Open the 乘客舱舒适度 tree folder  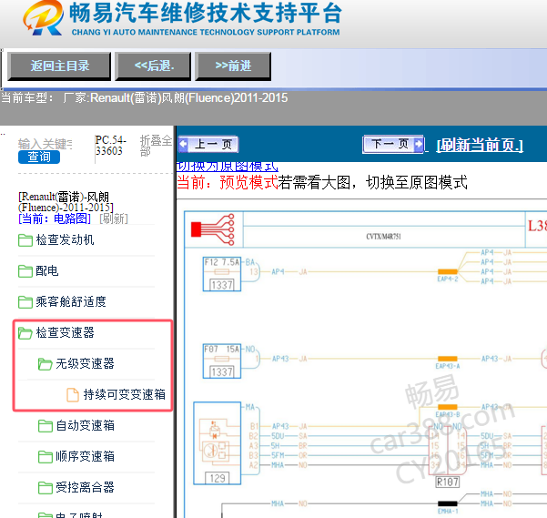click(71, 301)
